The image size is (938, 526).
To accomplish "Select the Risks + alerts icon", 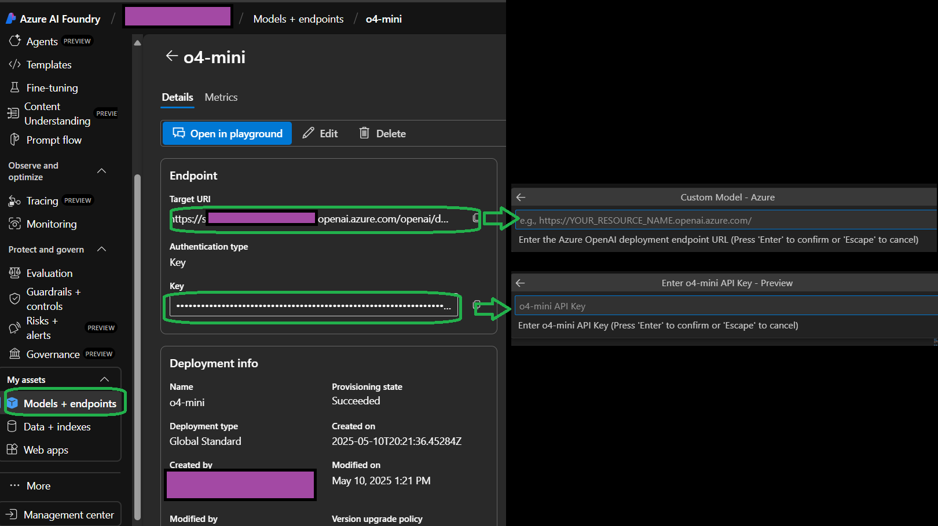I will 14,328.
